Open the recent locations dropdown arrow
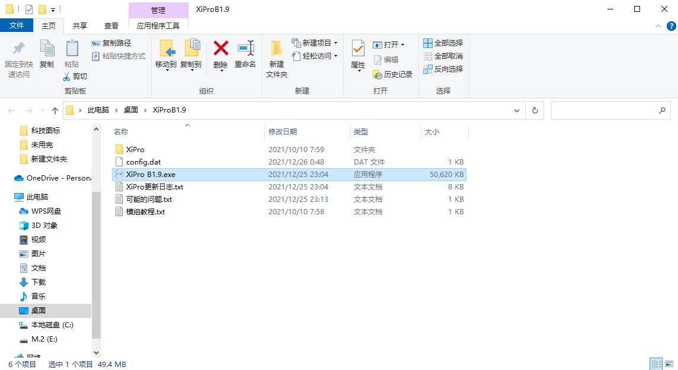The width and height of the screenshot is (678, 370). click(x=43, y=111)
